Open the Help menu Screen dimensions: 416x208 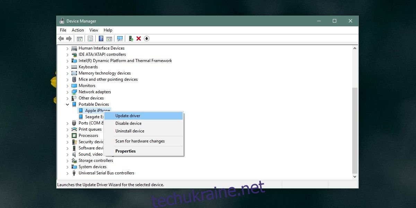pyautogui.click(x=108, y=30)
